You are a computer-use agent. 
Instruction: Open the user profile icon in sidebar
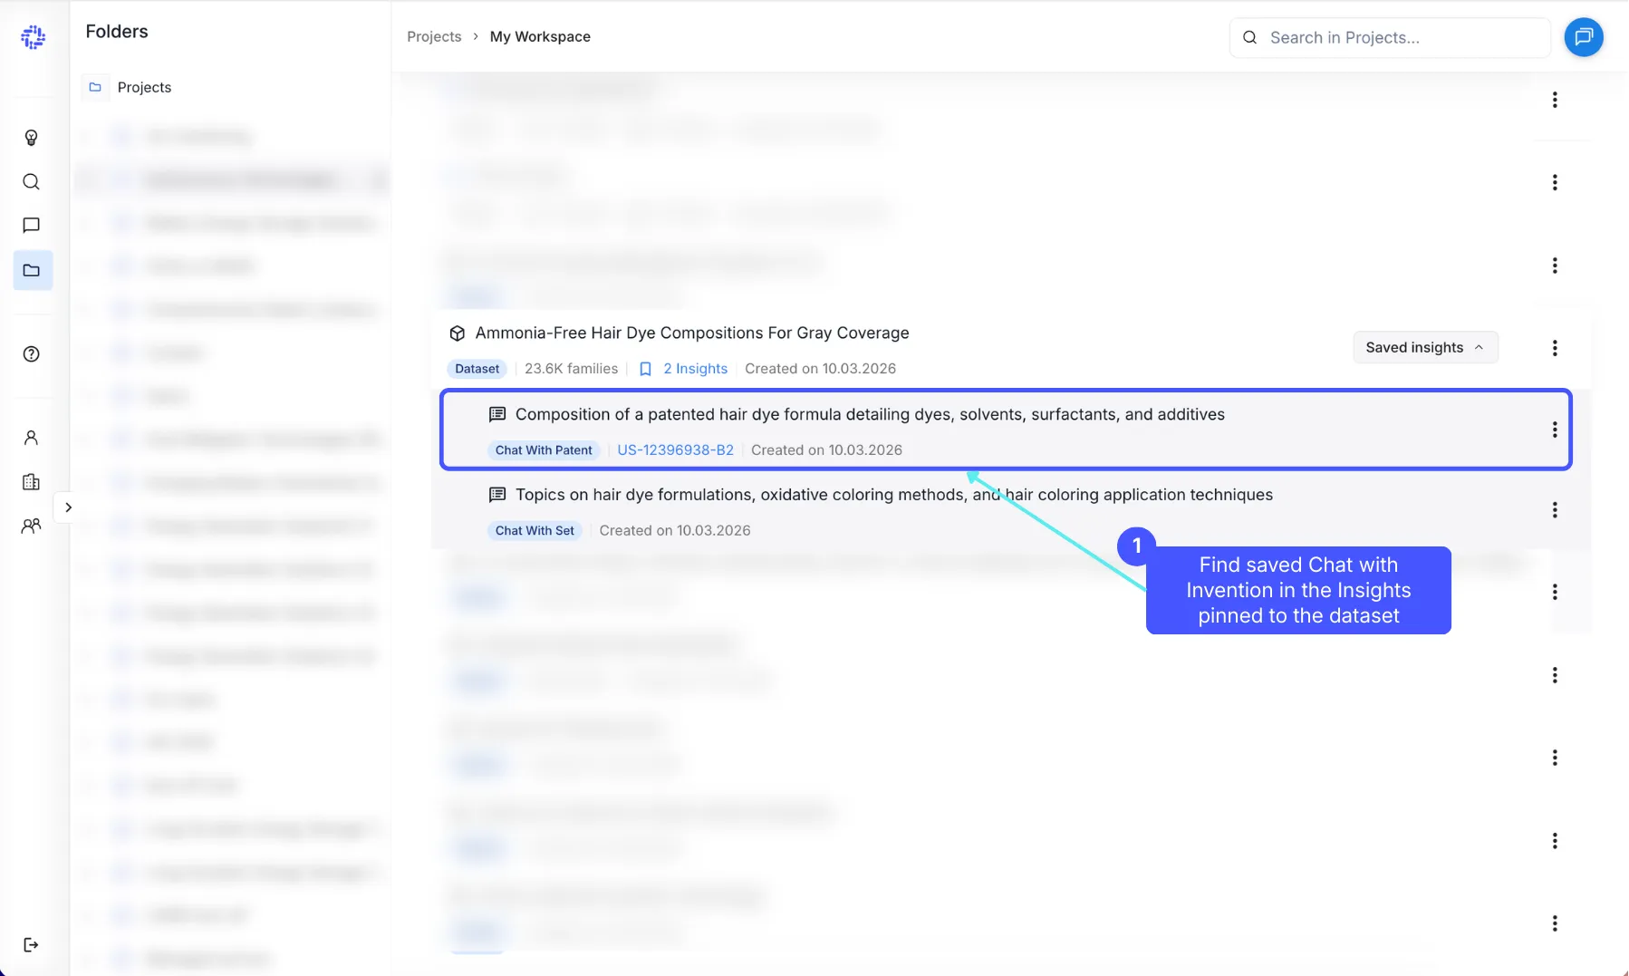(32, 438)
